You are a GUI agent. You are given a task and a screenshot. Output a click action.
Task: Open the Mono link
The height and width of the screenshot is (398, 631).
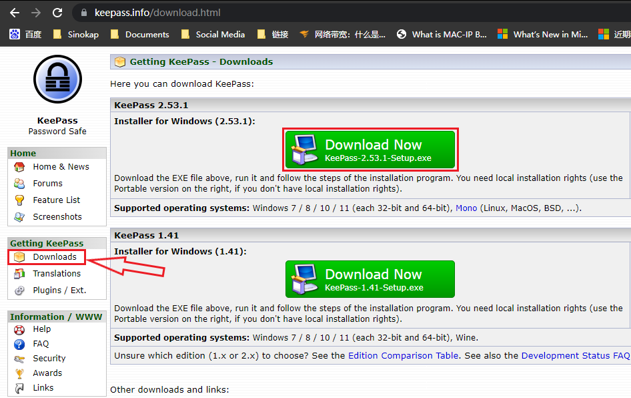pos(466,208)
